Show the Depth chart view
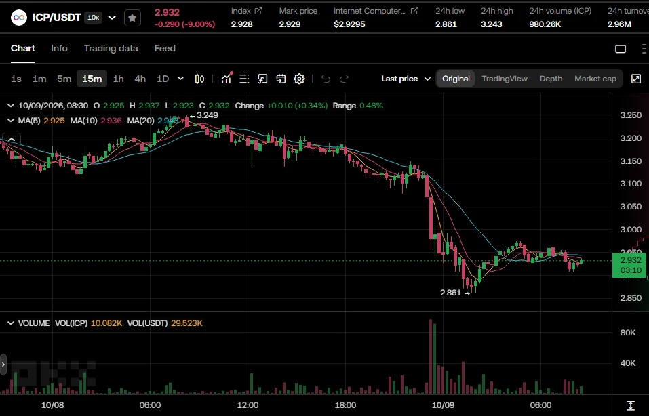 coord(551,79)
